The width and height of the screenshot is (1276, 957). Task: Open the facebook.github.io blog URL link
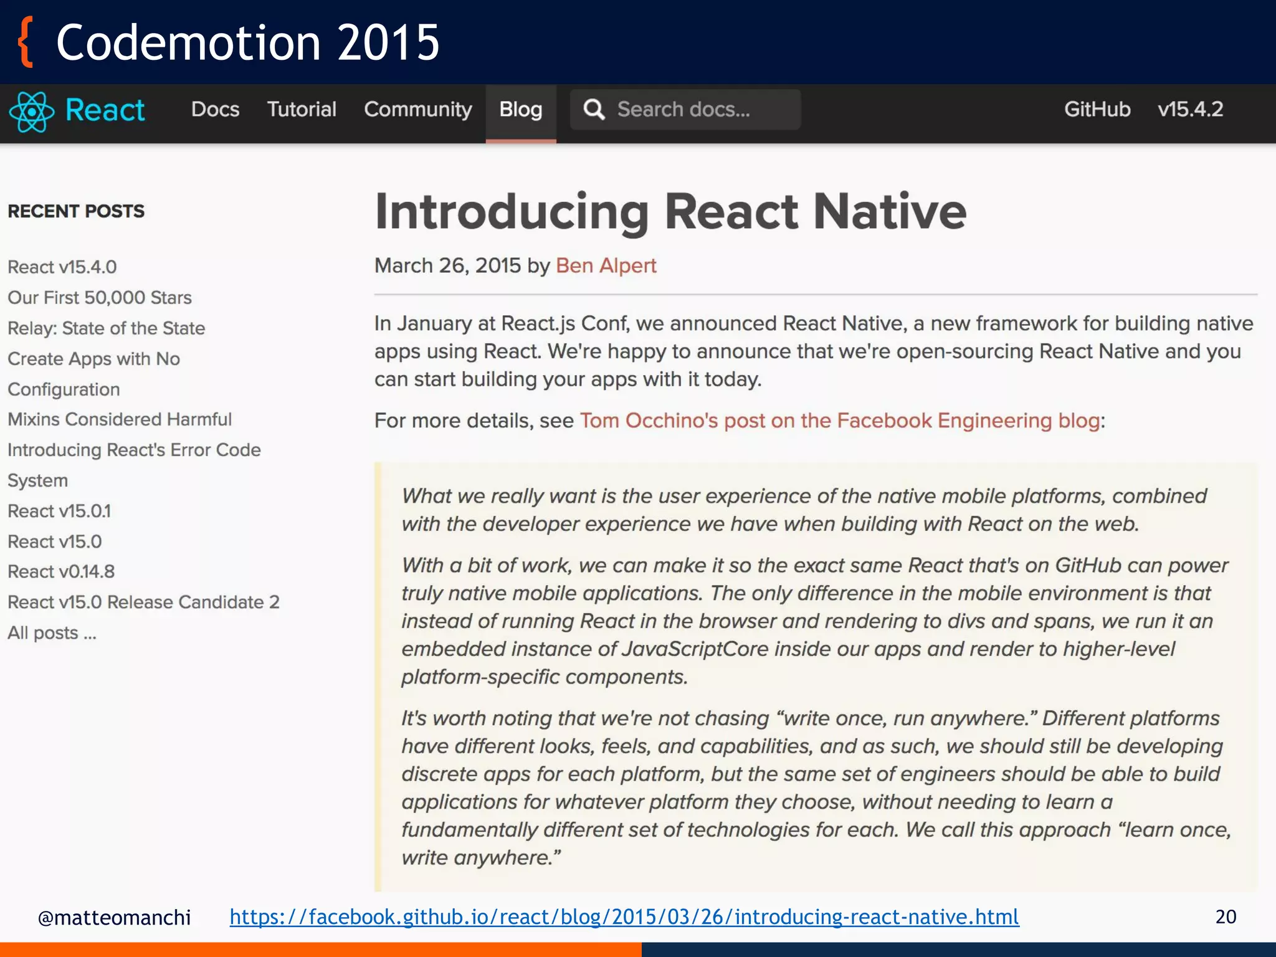click(624, 917)
